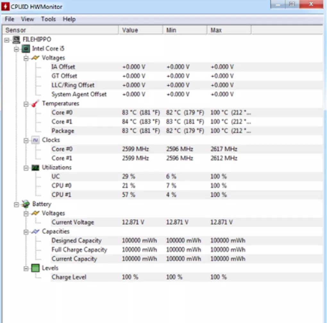Select Core #1 under Clocks
This screenshot has width=327, height=323.
pos(187,158)
